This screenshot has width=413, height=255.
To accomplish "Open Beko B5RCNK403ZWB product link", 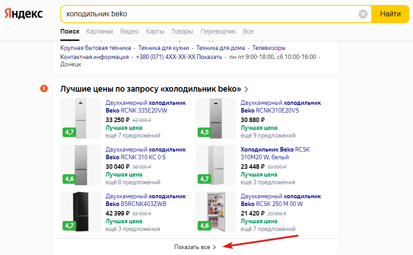I will coord(146,200).
